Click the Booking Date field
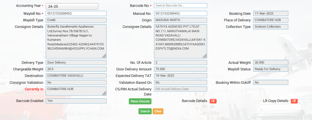 click(x=271, y=13)
